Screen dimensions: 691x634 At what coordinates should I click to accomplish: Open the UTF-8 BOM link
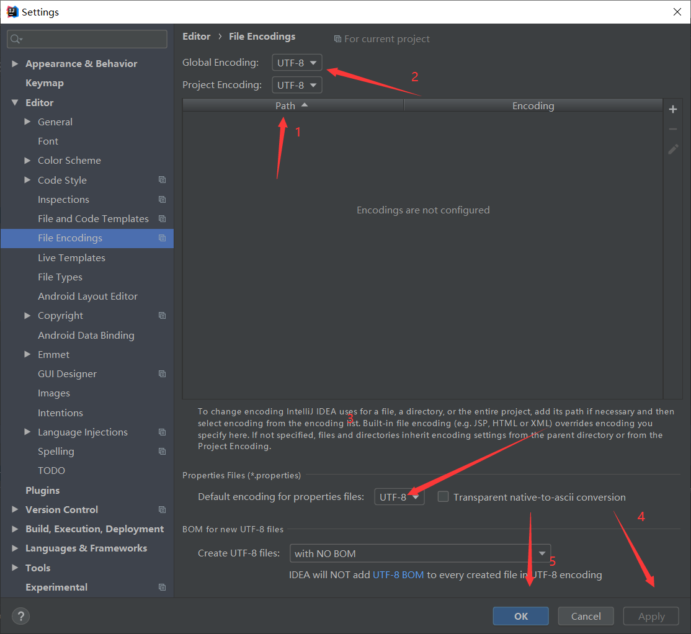point(398,574)
